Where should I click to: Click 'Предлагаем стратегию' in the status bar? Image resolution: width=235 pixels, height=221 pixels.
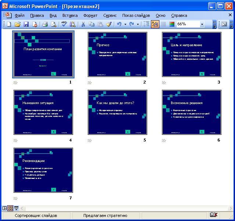[x=105, y=216]
